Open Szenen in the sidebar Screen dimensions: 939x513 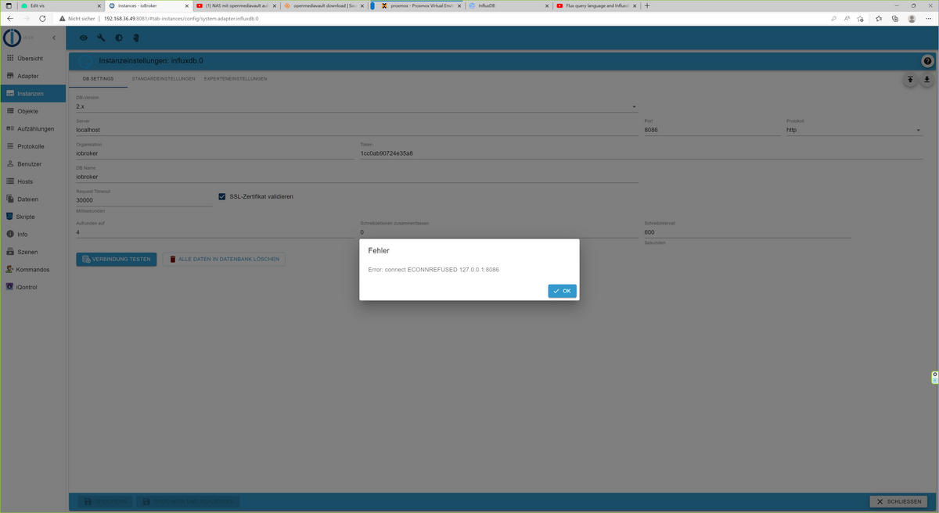point(33,252)
